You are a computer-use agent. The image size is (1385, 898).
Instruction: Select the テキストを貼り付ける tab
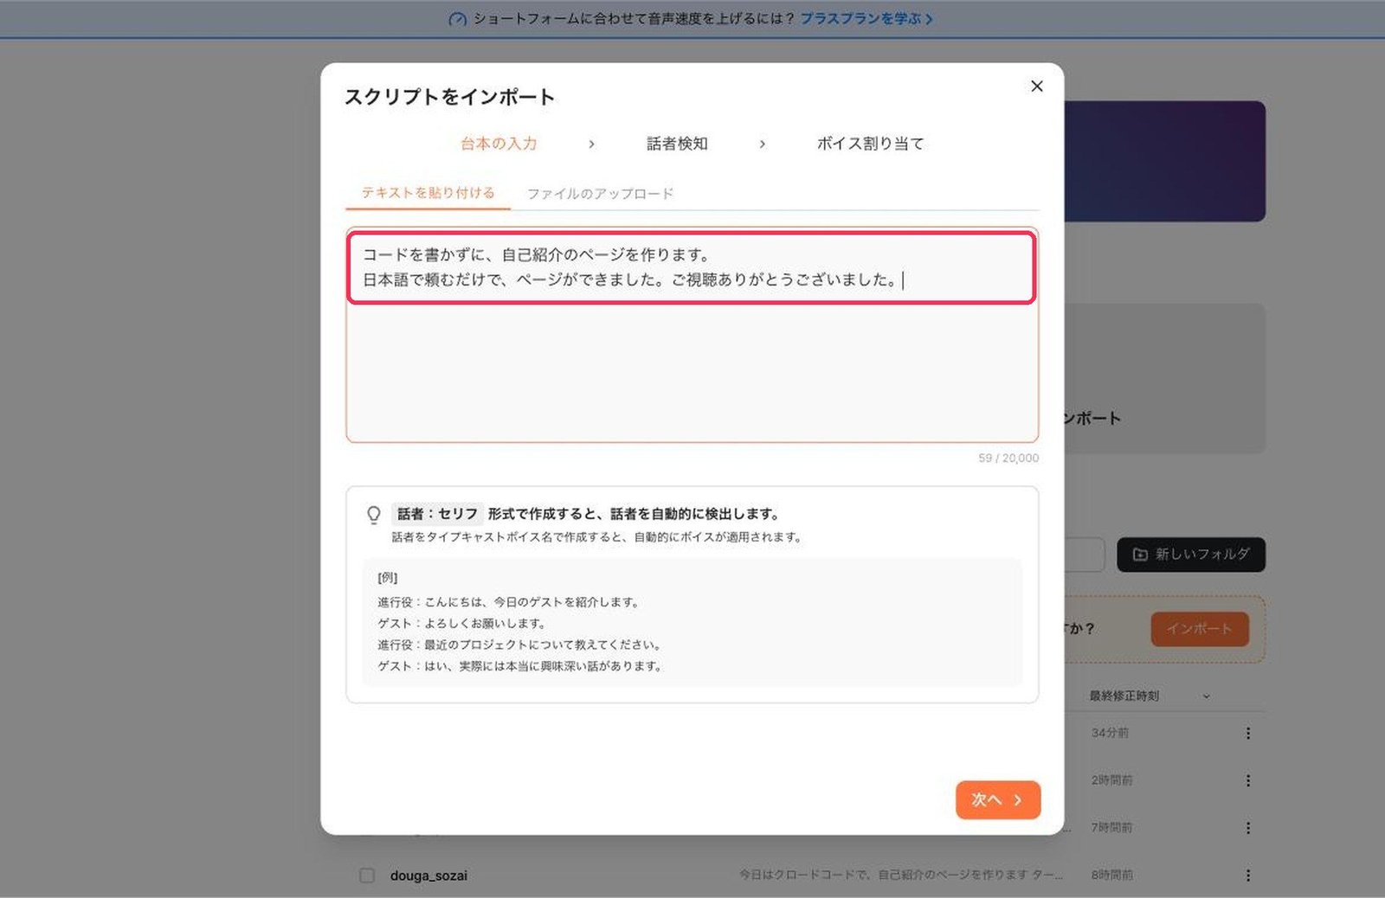tap(428, 193)
